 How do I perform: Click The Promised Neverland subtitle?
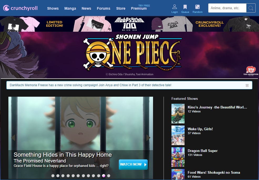tap(40, 161)
